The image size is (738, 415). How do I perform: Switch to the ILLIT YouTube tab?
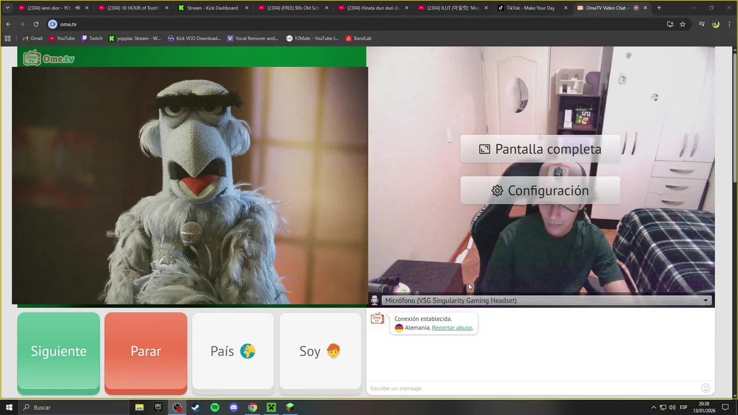pos(453,8)
